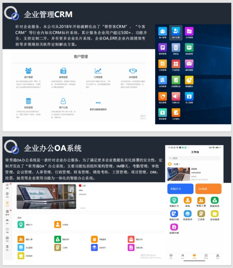Switch to the mobile profile bottom tab
This screenshot has width=233, height=268.
pos(218,256)
